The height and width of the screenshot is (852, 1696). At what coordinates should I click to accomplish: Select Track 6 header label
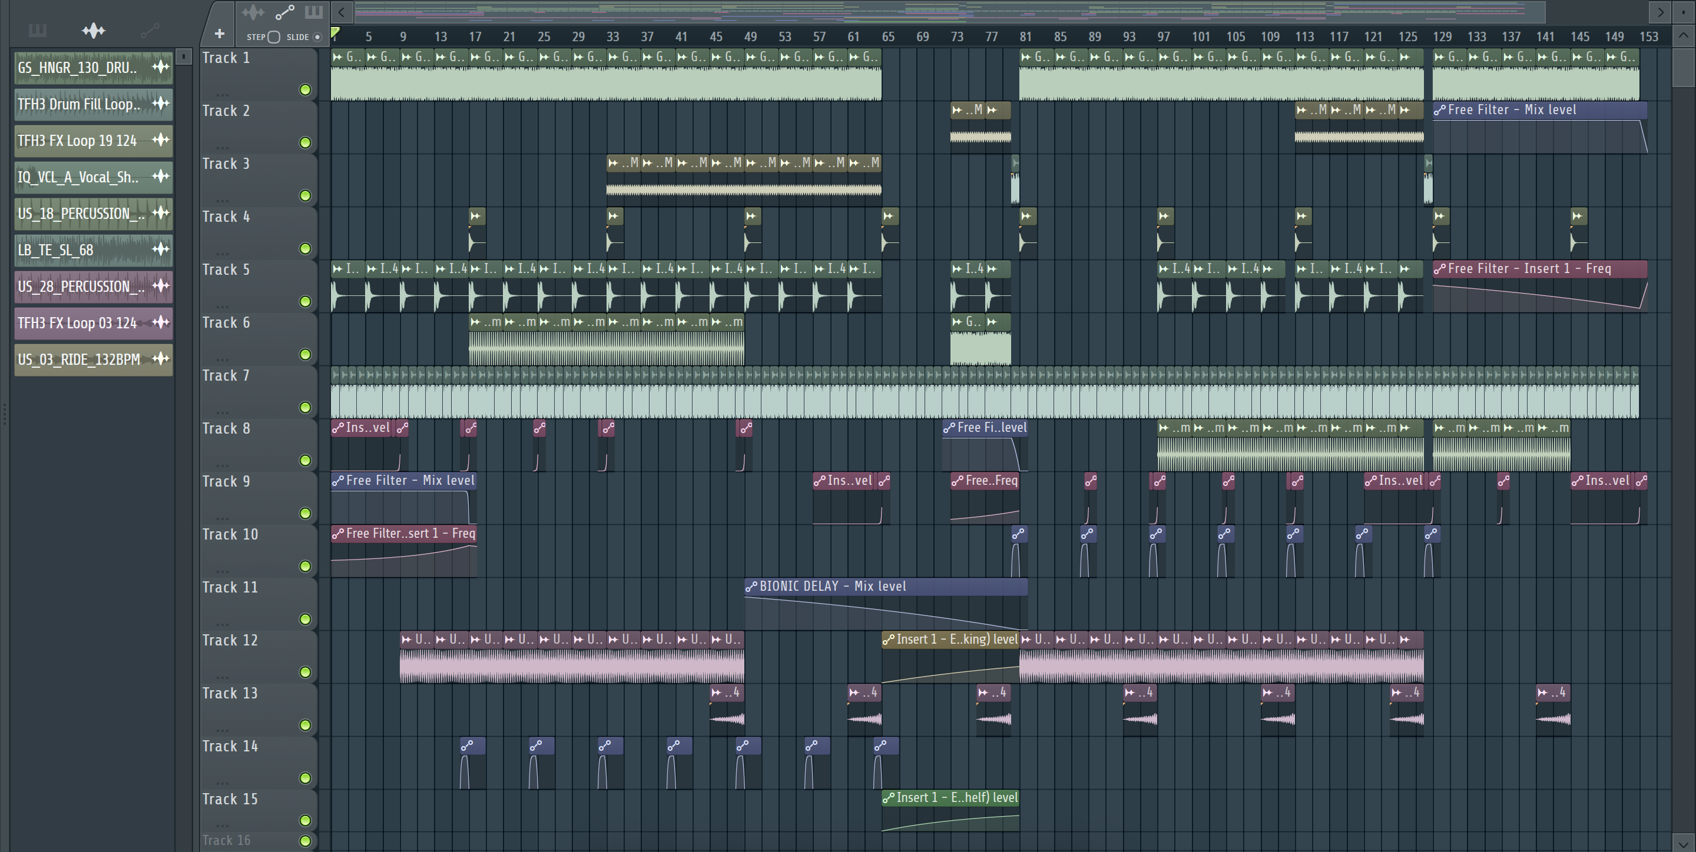(x=226, y=322)
